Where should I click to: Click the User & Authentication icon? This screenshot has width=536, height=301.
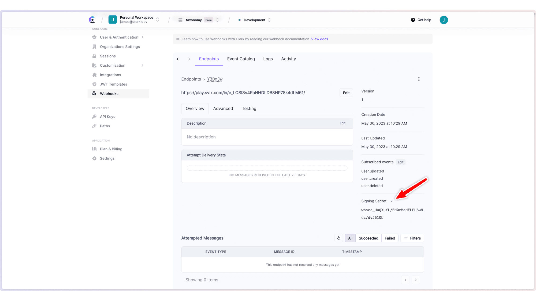point(94,37)
